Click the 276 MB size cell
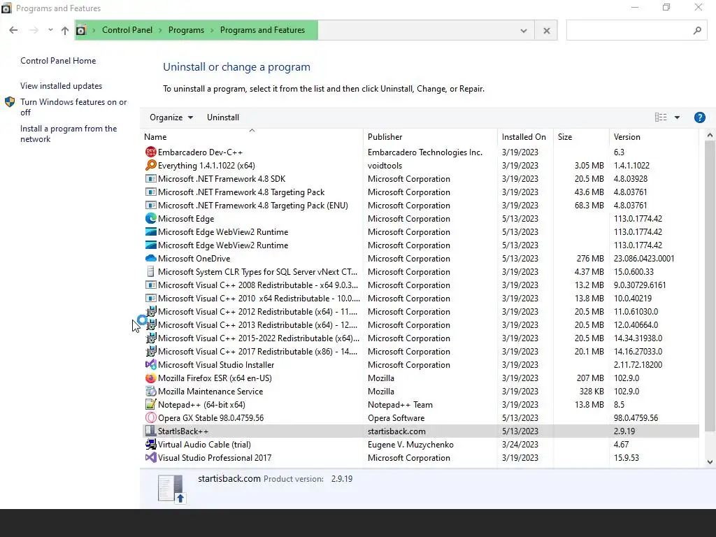This screenshot has width=716, height=537. 590,259
